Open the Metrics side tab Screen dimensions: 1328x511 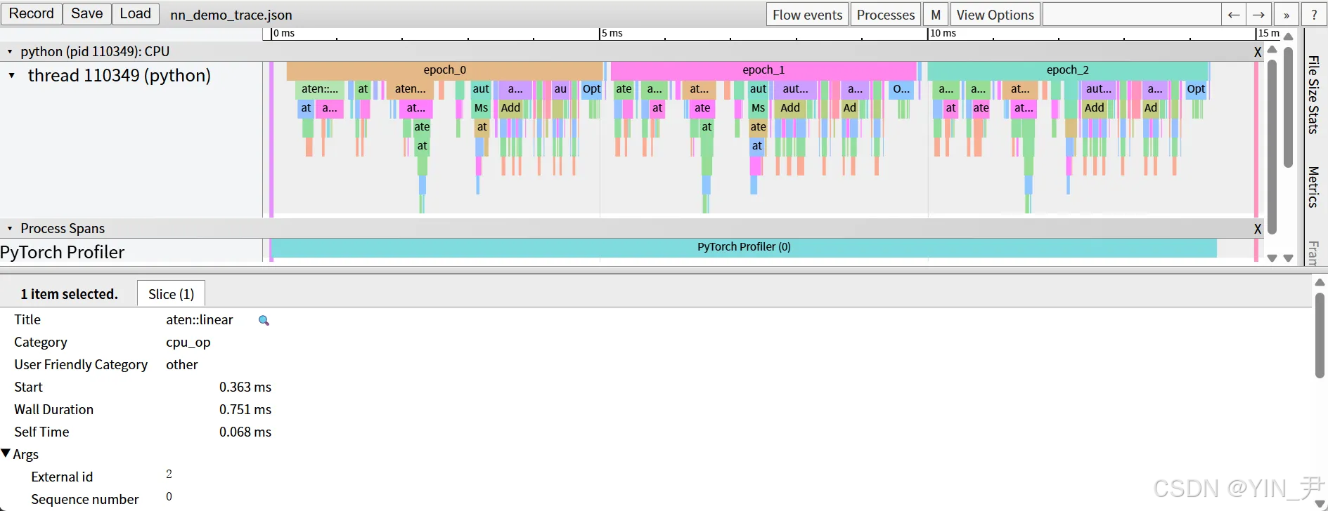1313,187
